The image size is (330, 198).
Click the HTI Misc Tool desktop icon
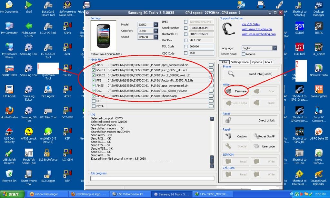pyautogui.click(x=48, y=113)
